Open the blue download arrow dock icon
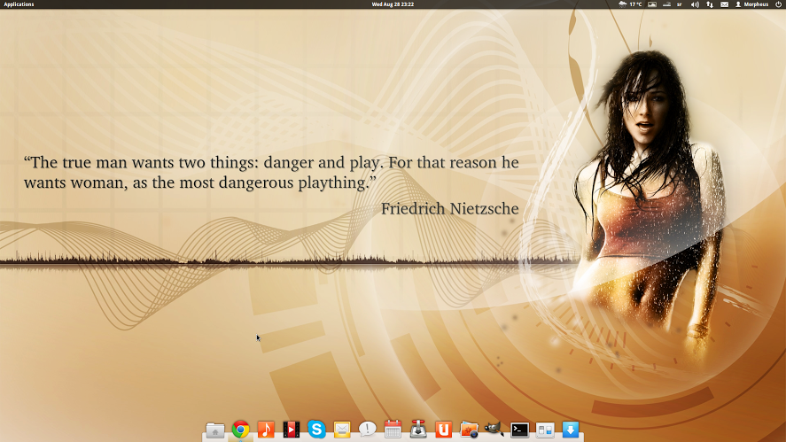The width and height of the screenshot is (786, 442). tap(570, 430)
